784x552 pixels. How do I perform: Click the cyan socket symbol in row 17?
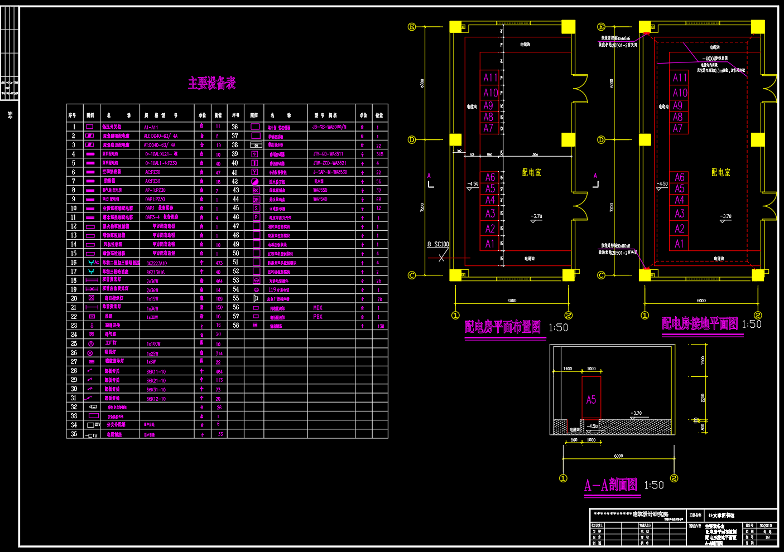click(91, 272)
